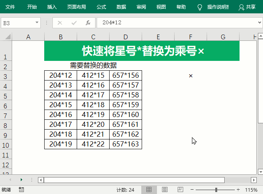263x194 pixels.
Task: Click the 需要替换的数据 heading cell
Action: point(93,66)
